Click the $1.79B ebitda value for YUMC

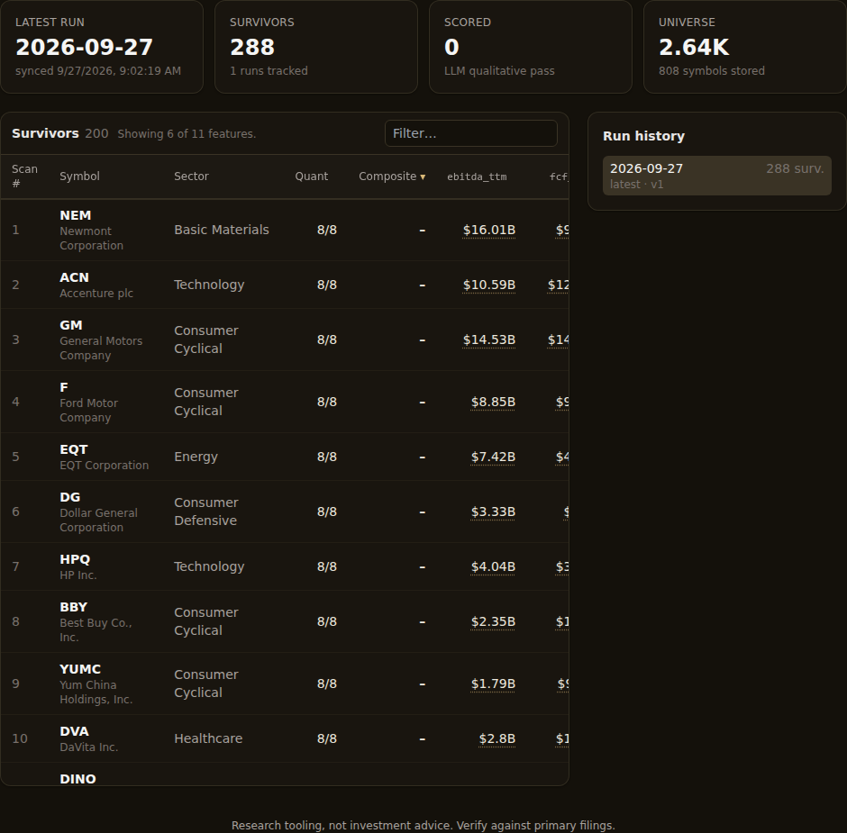(x=493, y=684)
